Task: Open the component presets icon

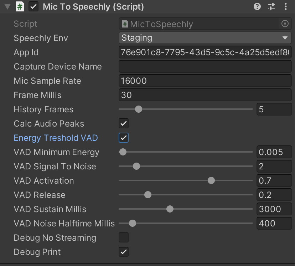Action: click(271, 7)
